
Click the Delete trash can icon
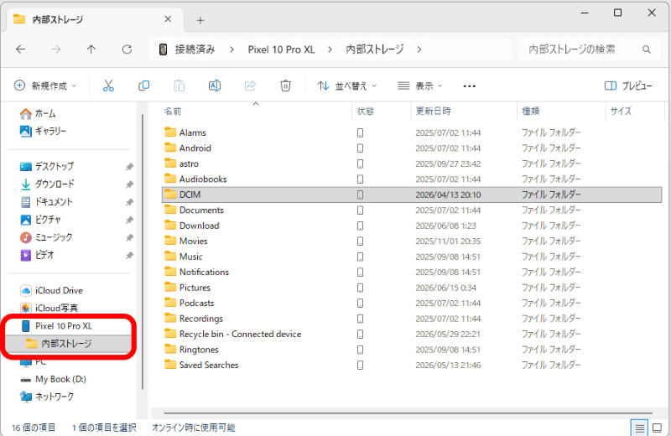click(285, 86)
